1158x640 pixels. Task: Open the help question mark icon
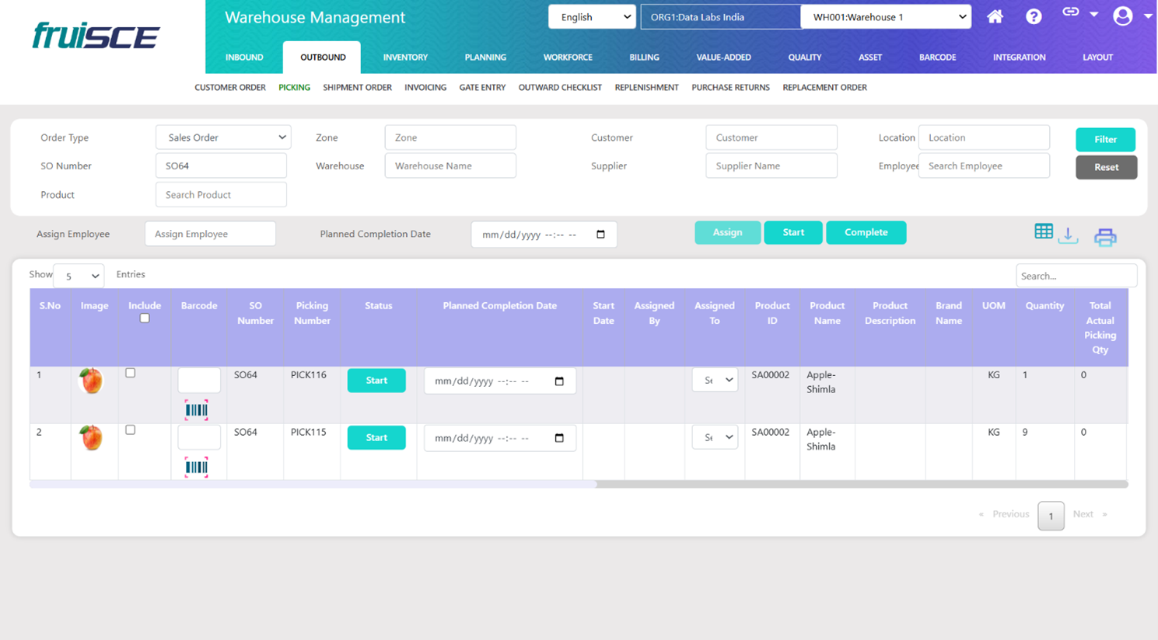coord(1034,16)
